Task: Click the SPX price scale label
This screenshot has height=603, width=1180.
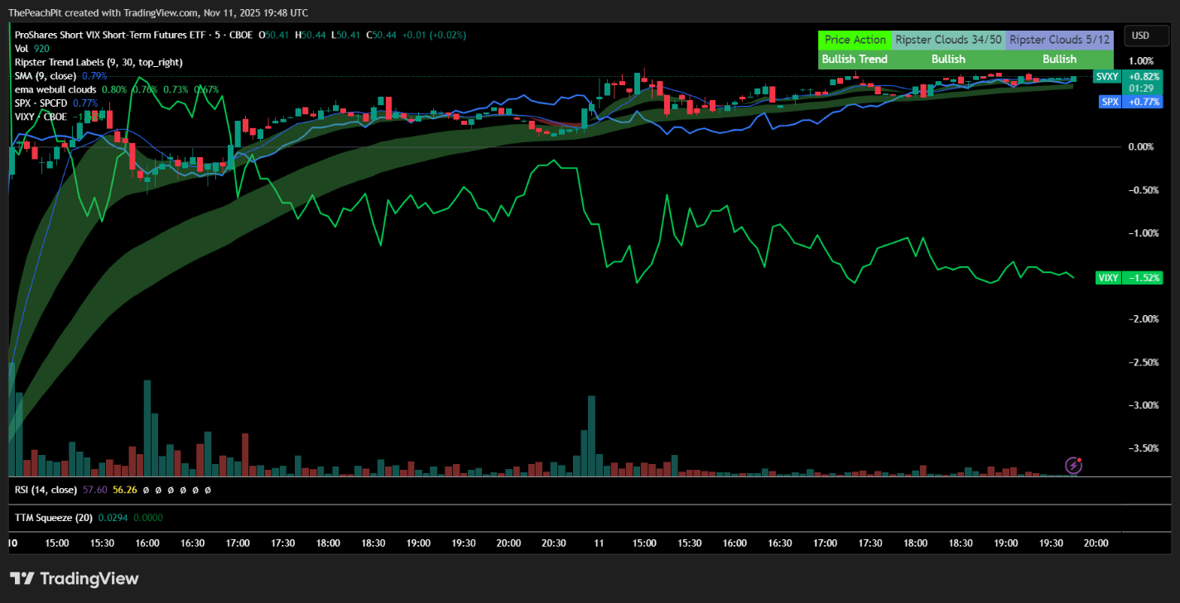Action: 1110,102
